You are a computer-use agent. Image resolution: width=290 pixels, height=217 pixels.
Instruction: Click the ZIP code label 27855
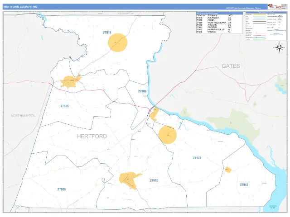[x=64, y=106]
